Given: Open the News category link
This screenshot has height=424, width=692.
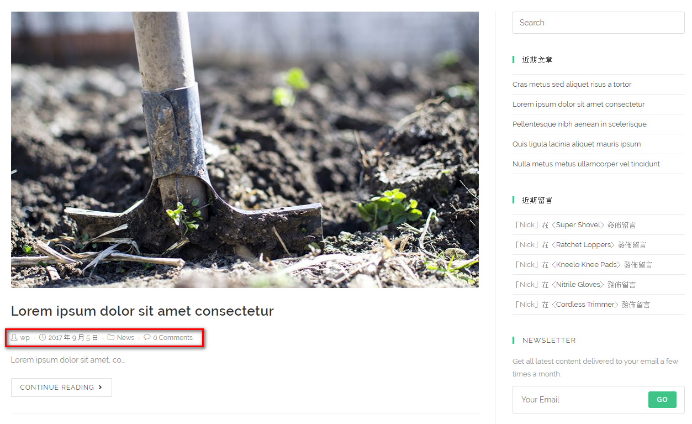Looking at the screenshot, I should tap(125, 338).
